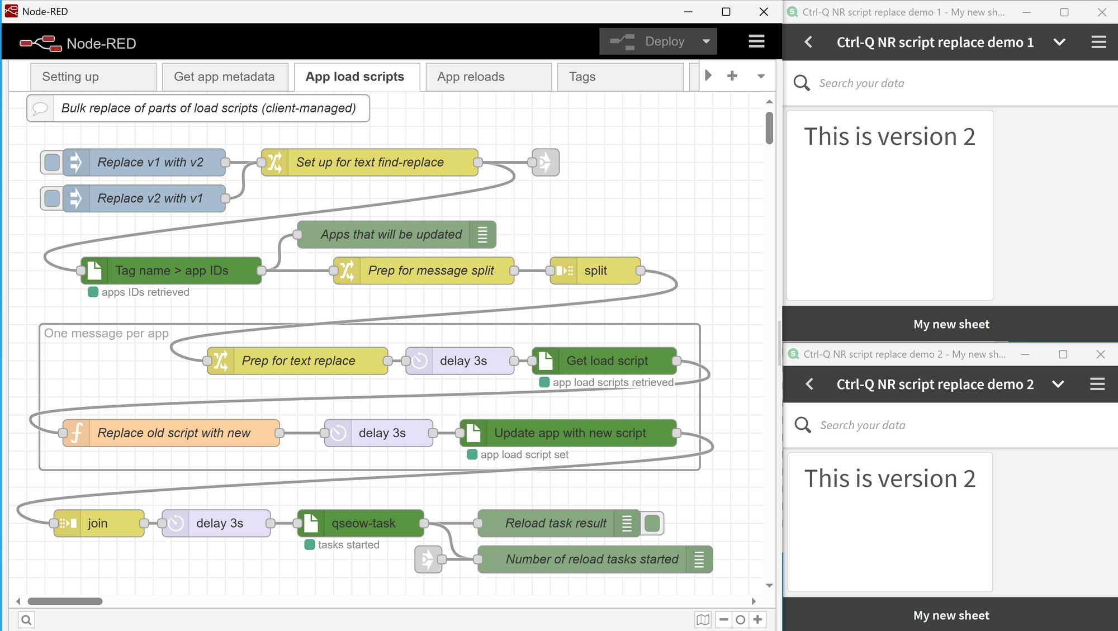Open demo 1 app hamburger menu
The height and width of the screenshot is (631, 1118).
1098,42
